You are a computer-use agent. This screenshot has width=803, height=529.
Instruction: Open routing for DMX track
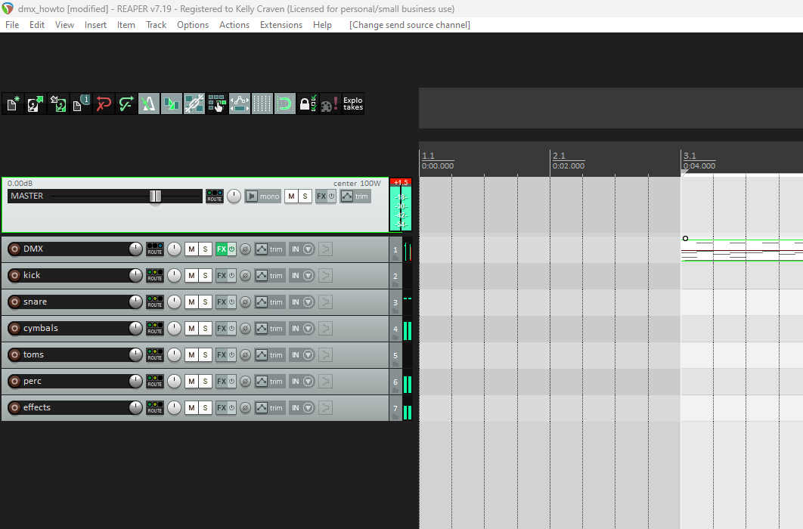coord(155,249)
